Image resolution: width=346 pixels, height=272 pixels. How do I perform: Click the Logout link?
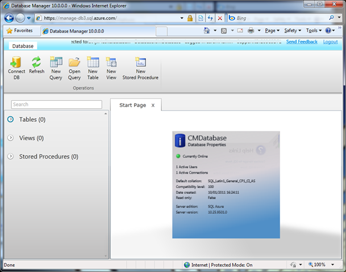(330, 41)
